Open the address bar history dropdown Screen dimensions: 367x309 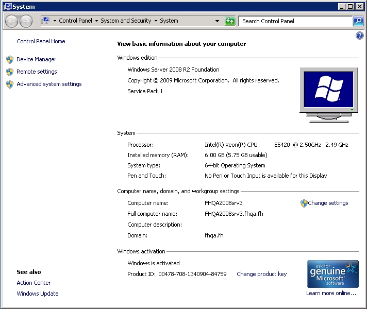click(x=217, y=21)
